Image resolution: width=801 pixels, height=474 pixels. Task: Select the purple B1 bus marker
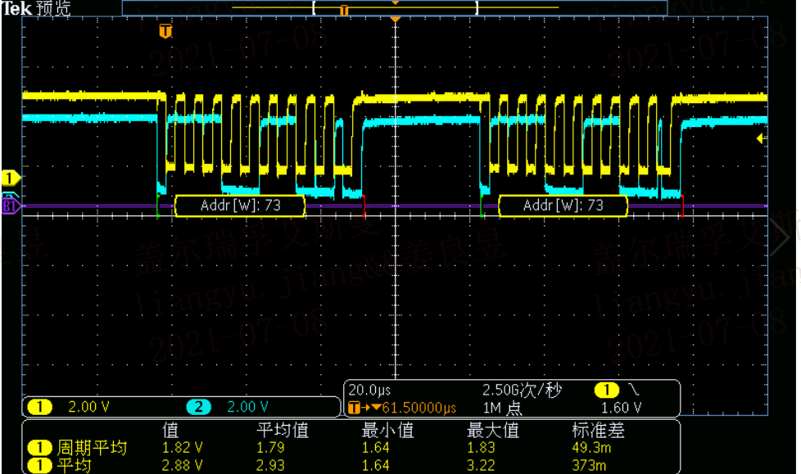(x=11, y=206)
